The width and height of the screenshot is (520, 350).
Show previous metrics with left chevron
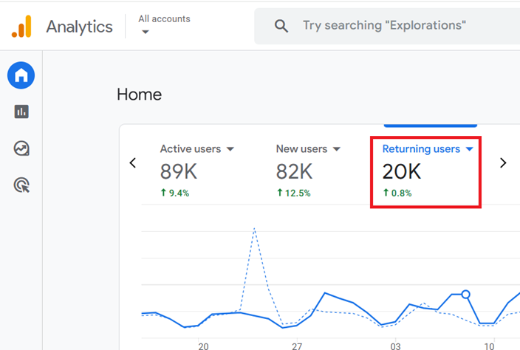pyautogui.click(x=133, y=163)
